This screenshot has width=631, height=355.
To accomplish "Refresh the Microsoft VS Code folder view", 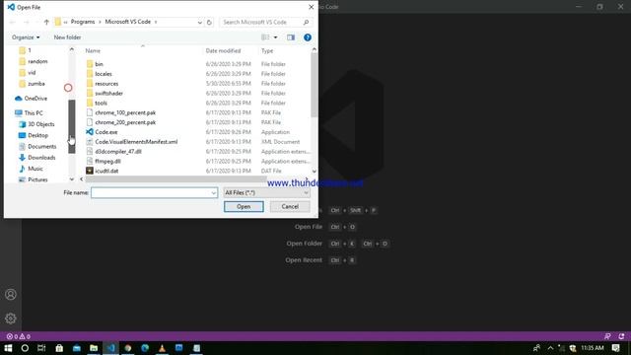I will pyautogui.click(x=209, y=22).
